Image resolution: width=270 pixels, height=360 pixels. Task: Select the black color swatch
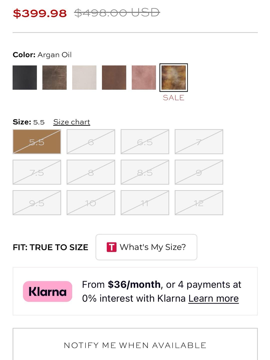[25, 77]
